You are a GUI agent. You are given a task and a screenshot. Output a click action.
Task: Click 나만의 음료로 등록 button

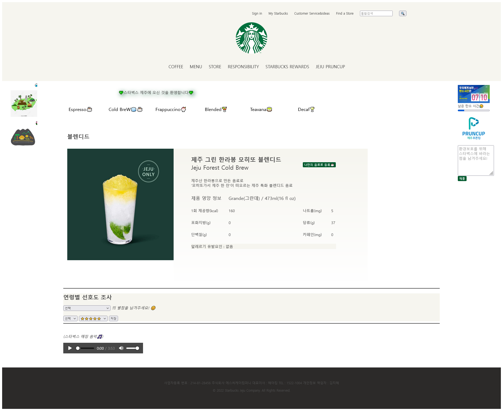(319, 165)
